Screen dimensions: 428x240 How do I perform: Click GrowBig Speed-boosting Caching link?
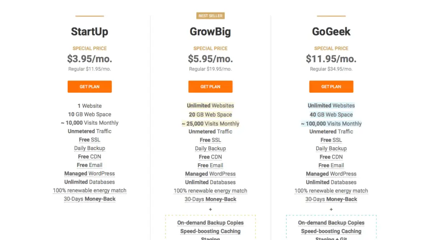[210, 231]
